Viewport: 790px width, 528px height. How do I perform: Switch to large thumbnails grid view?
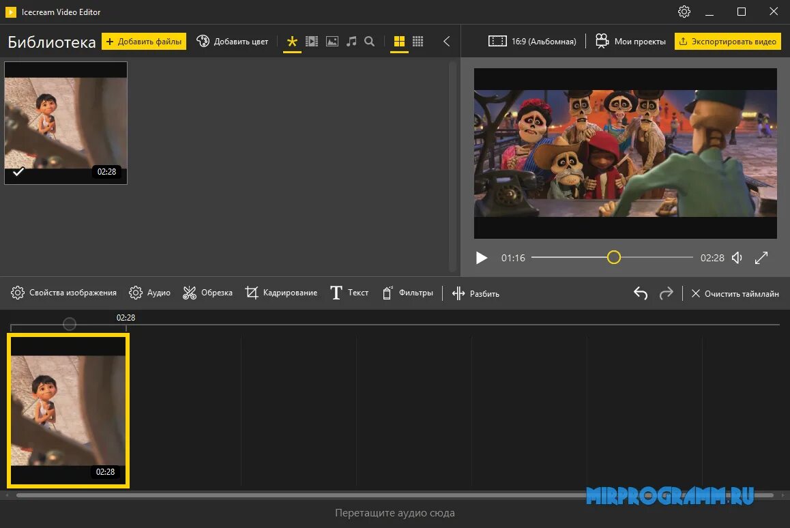coord(399,42)
